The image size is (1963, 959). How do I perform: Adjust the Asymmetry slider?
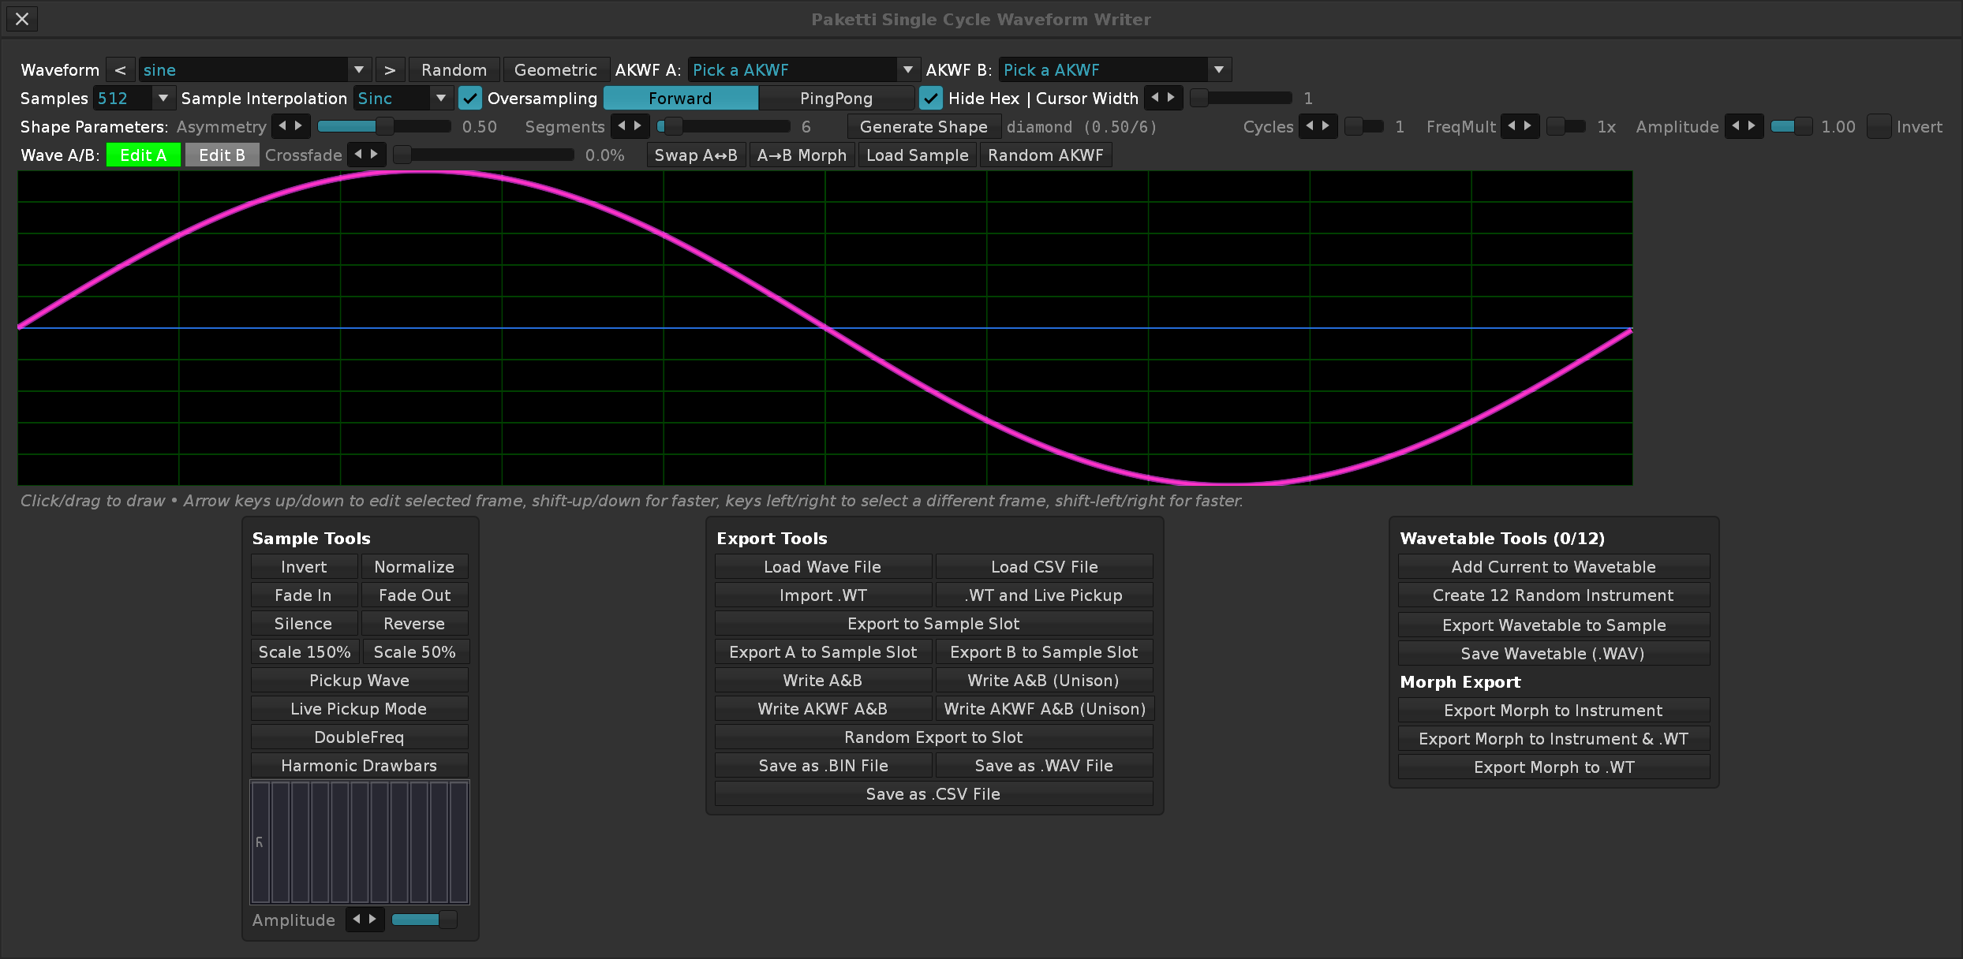[x=384, y=126]
